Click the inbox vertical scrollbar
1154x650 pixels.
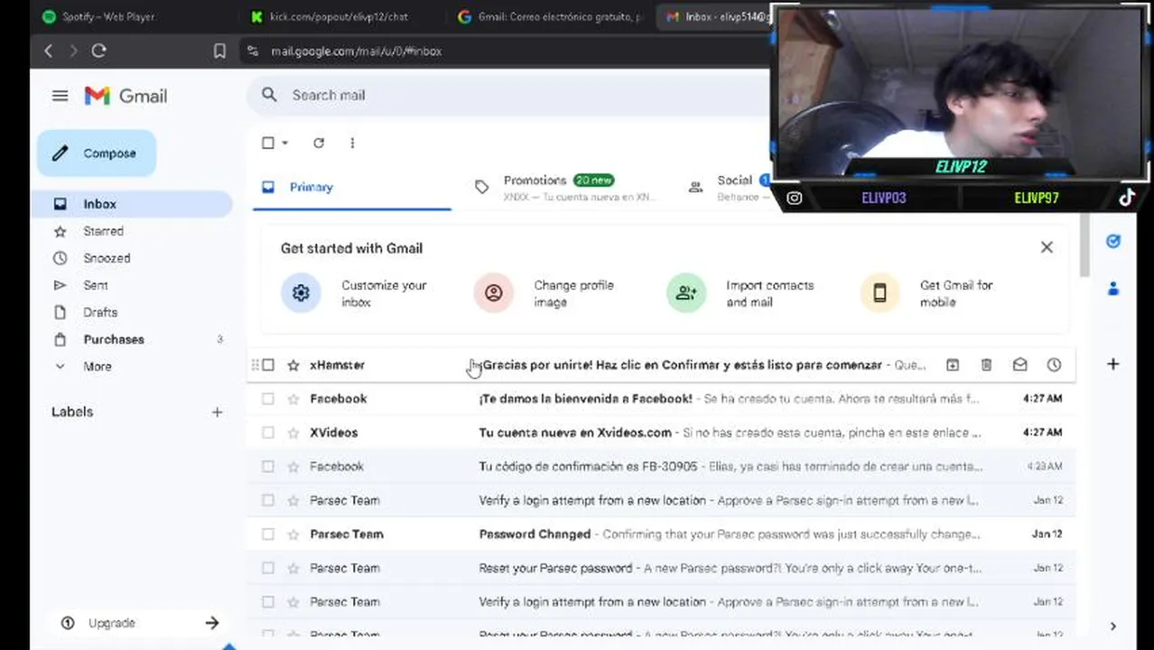[x=1084, y=246]
